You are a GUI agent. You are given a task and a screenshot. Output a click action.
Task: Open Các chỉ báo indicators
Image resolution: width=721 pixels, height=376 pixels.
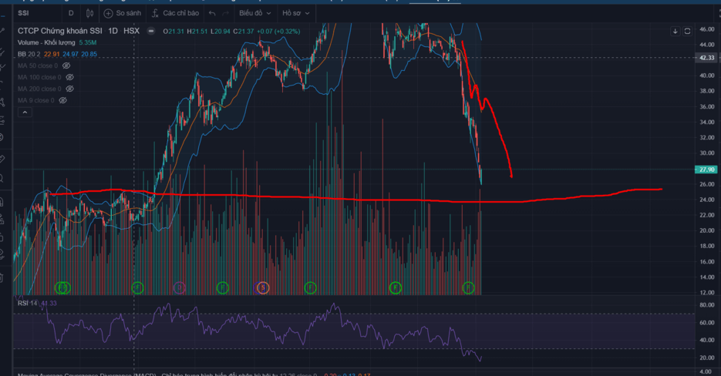point(176,13)
